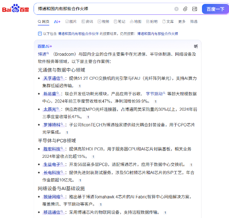Open image search camera icon
The width and height of the screenshot is (229, 218).
point(195,9)
